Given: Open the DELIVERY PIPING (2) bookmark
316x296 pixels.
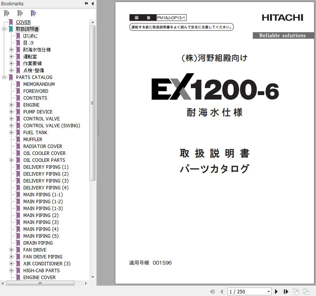Looking at the screenshot, I should coord(46,174).
